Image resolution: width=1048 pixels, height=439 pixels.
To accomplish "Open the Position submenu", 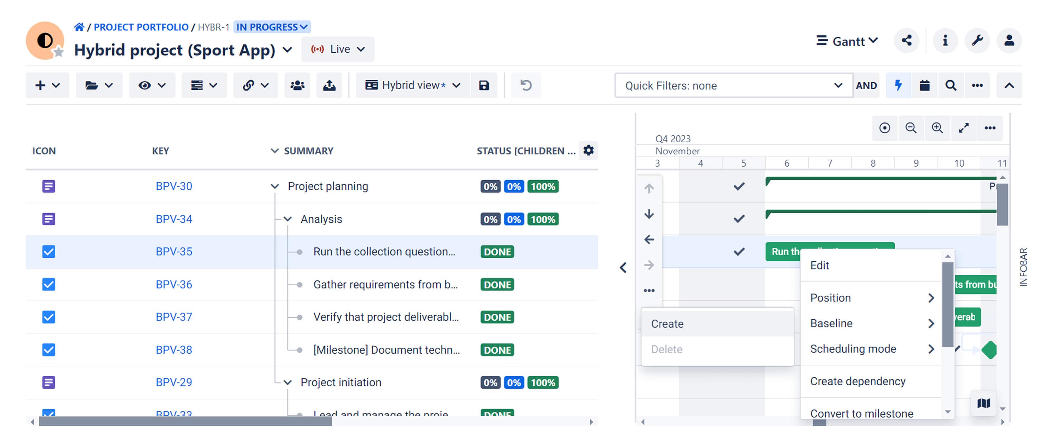I will pyautogui.click(x=870, y=298).
